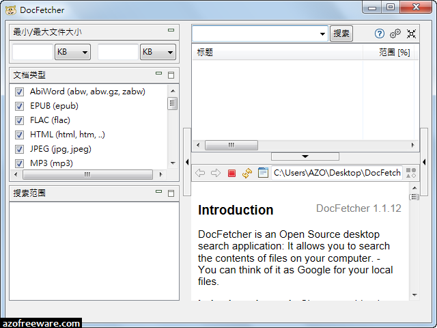Image resolution: width=437 pixels, height=328 pixels.
Task: Uncheck AbiWord document type
Action: click(x=19, y=92)
